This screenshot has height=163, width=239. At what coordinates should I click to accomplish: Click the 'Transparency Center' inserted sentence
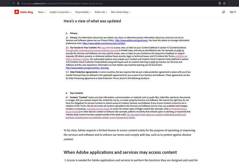pyautogui.click(x=126, y=116)
